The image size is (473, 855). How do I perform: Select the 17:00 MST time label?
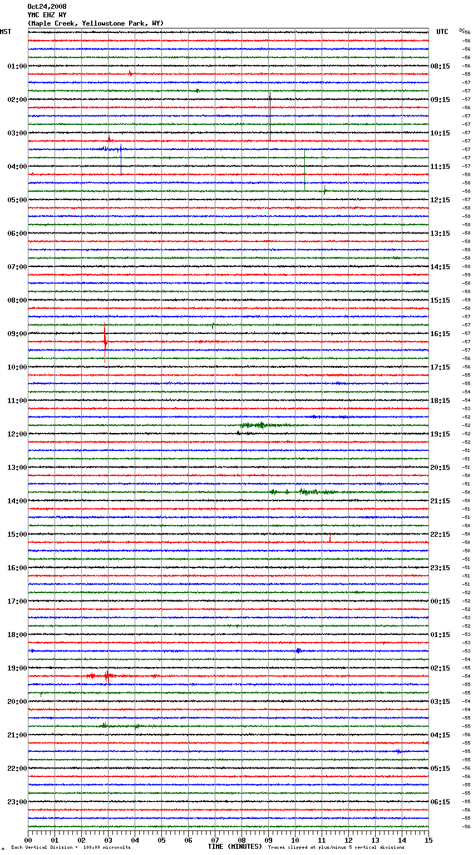click(17, 601)
